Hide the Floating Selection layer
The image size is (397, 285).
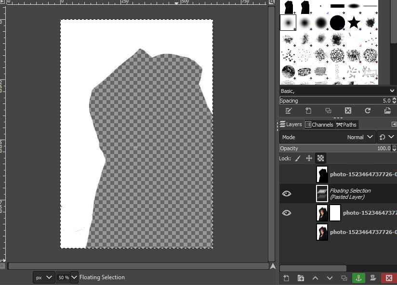click(x=287, y=193)
